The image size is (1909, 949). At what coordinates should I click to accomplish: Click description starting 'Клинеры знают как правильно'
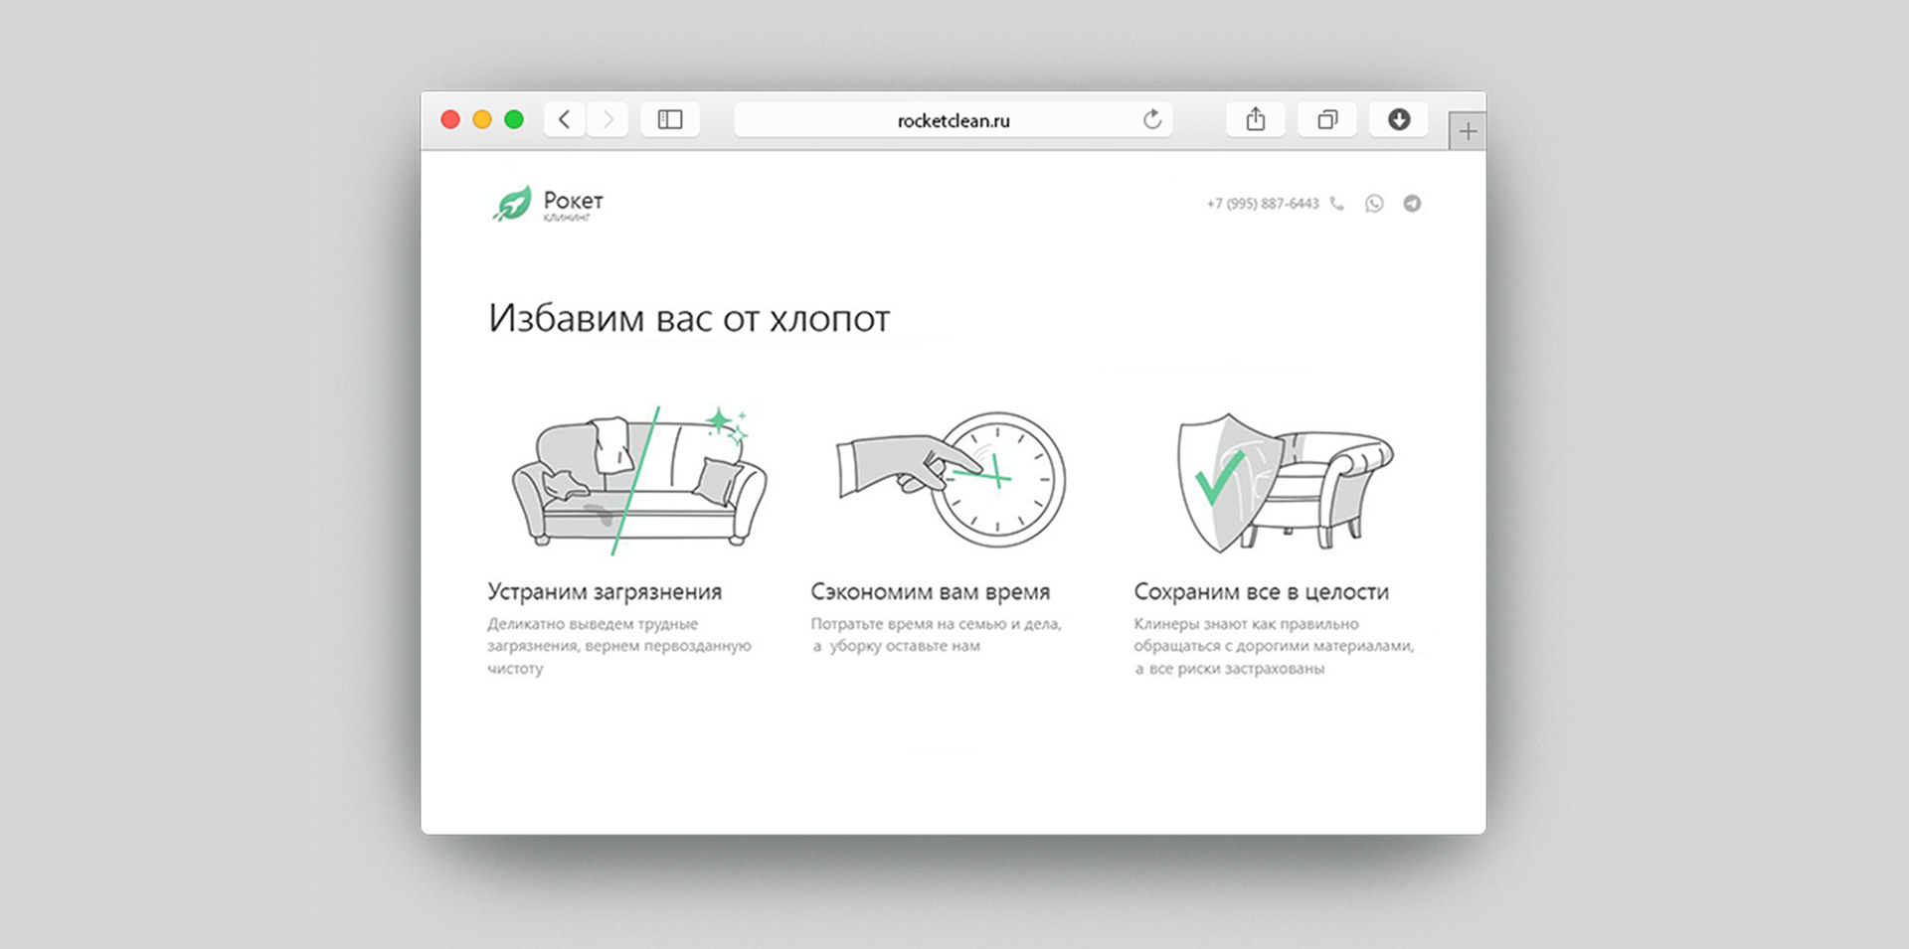(1274, 646)
